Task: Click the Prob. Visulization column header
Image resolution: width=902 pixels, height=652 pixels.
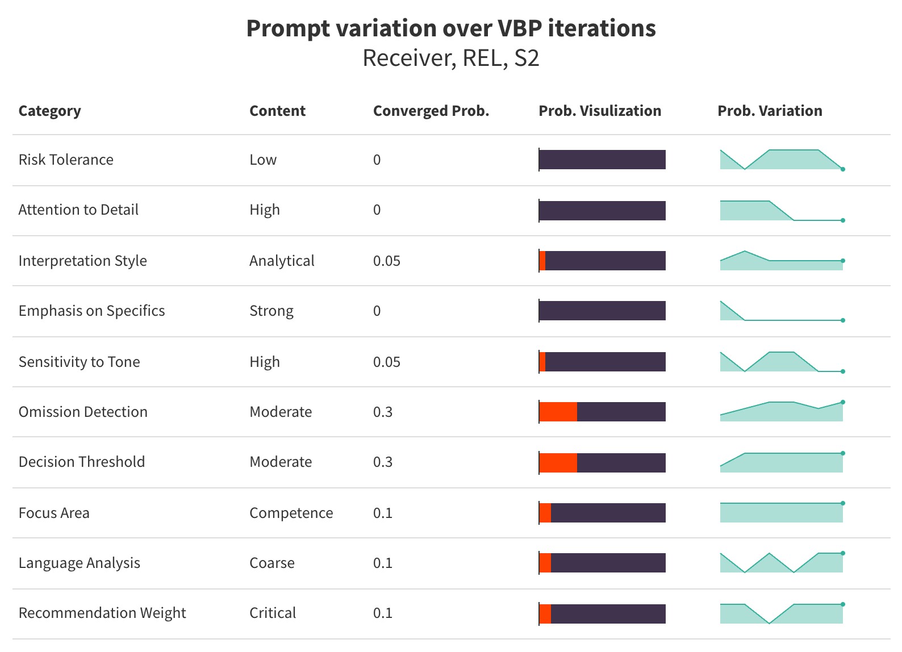Action: coord(600,111)
